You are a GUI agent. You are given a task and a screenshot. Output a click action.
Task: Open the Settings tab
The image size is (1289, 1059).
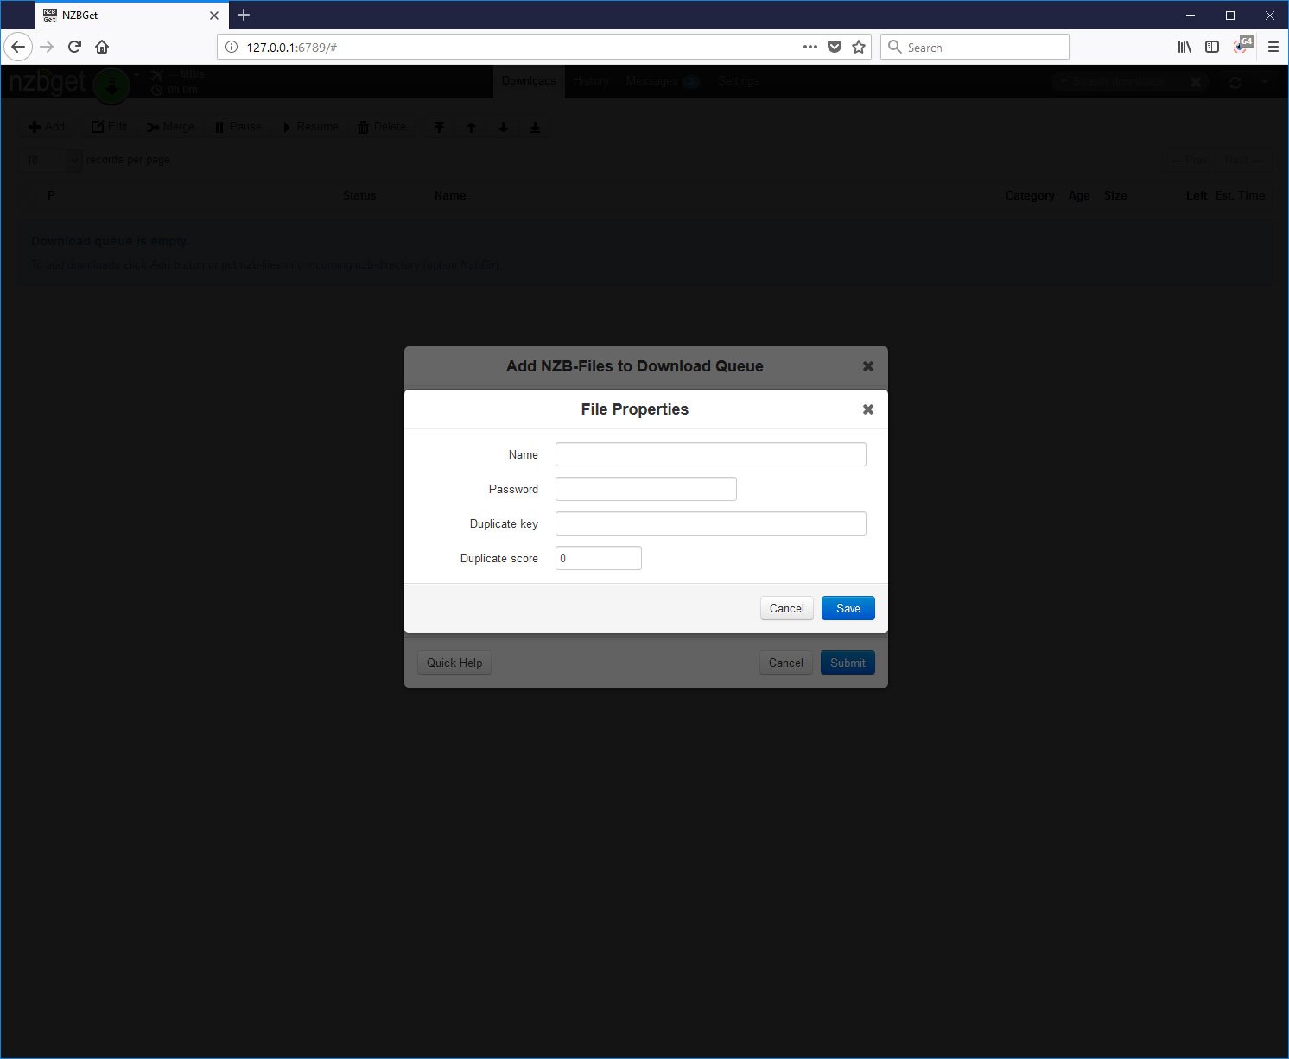(x=739, y=81)
